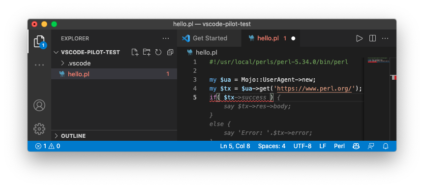The image size is (424, 188).
Task: Click the code minimap
Action: (379, 61)
